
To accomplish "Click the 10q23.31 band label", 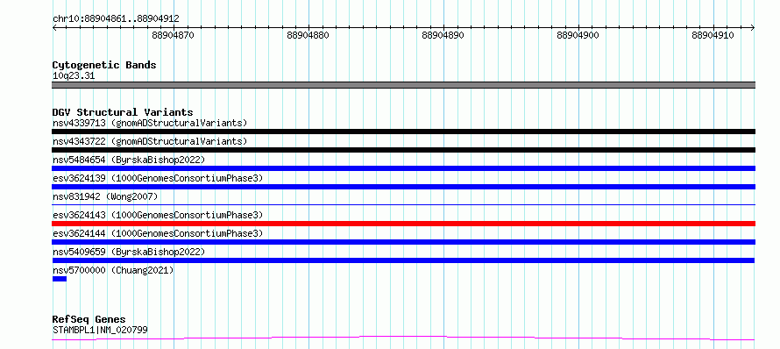I will (x=74, y=75).
